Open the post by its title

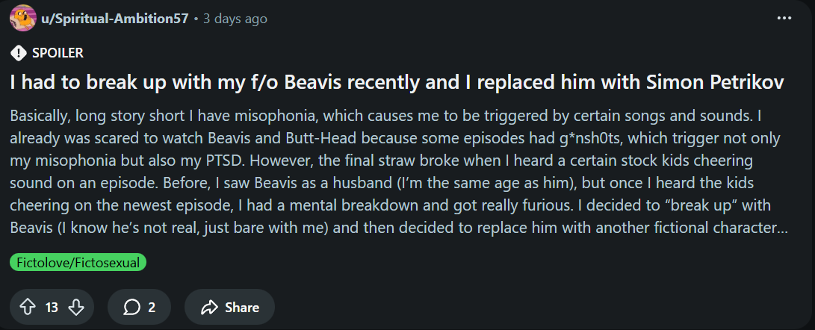(x=396, y=83)
